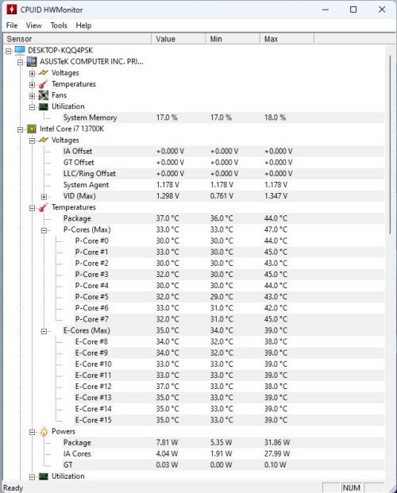Open the View menu
This screenshot has width=397, height=493.
[x=33, y=25]
